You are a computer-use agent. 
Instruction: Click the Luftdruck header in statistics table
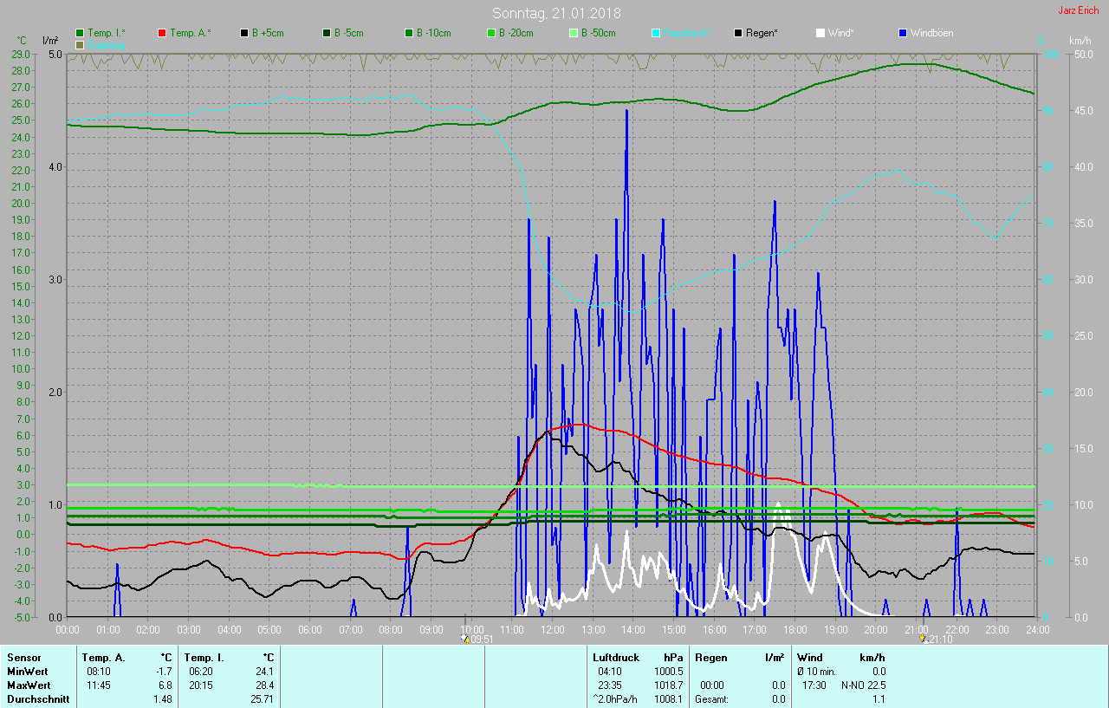(614, 658)
